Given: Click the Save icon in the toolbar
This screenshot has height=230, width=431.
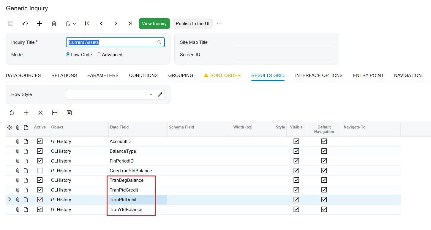Looking at the screenshot, I should (11, 24).
